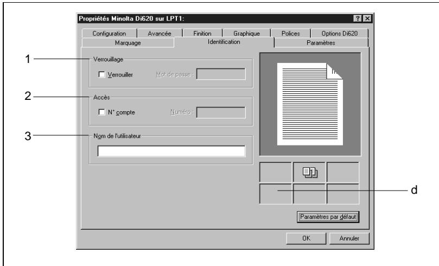This screenshot has width=439, height=266.
Task: Select the Graphique tab
Action: [x=246, y=33]
